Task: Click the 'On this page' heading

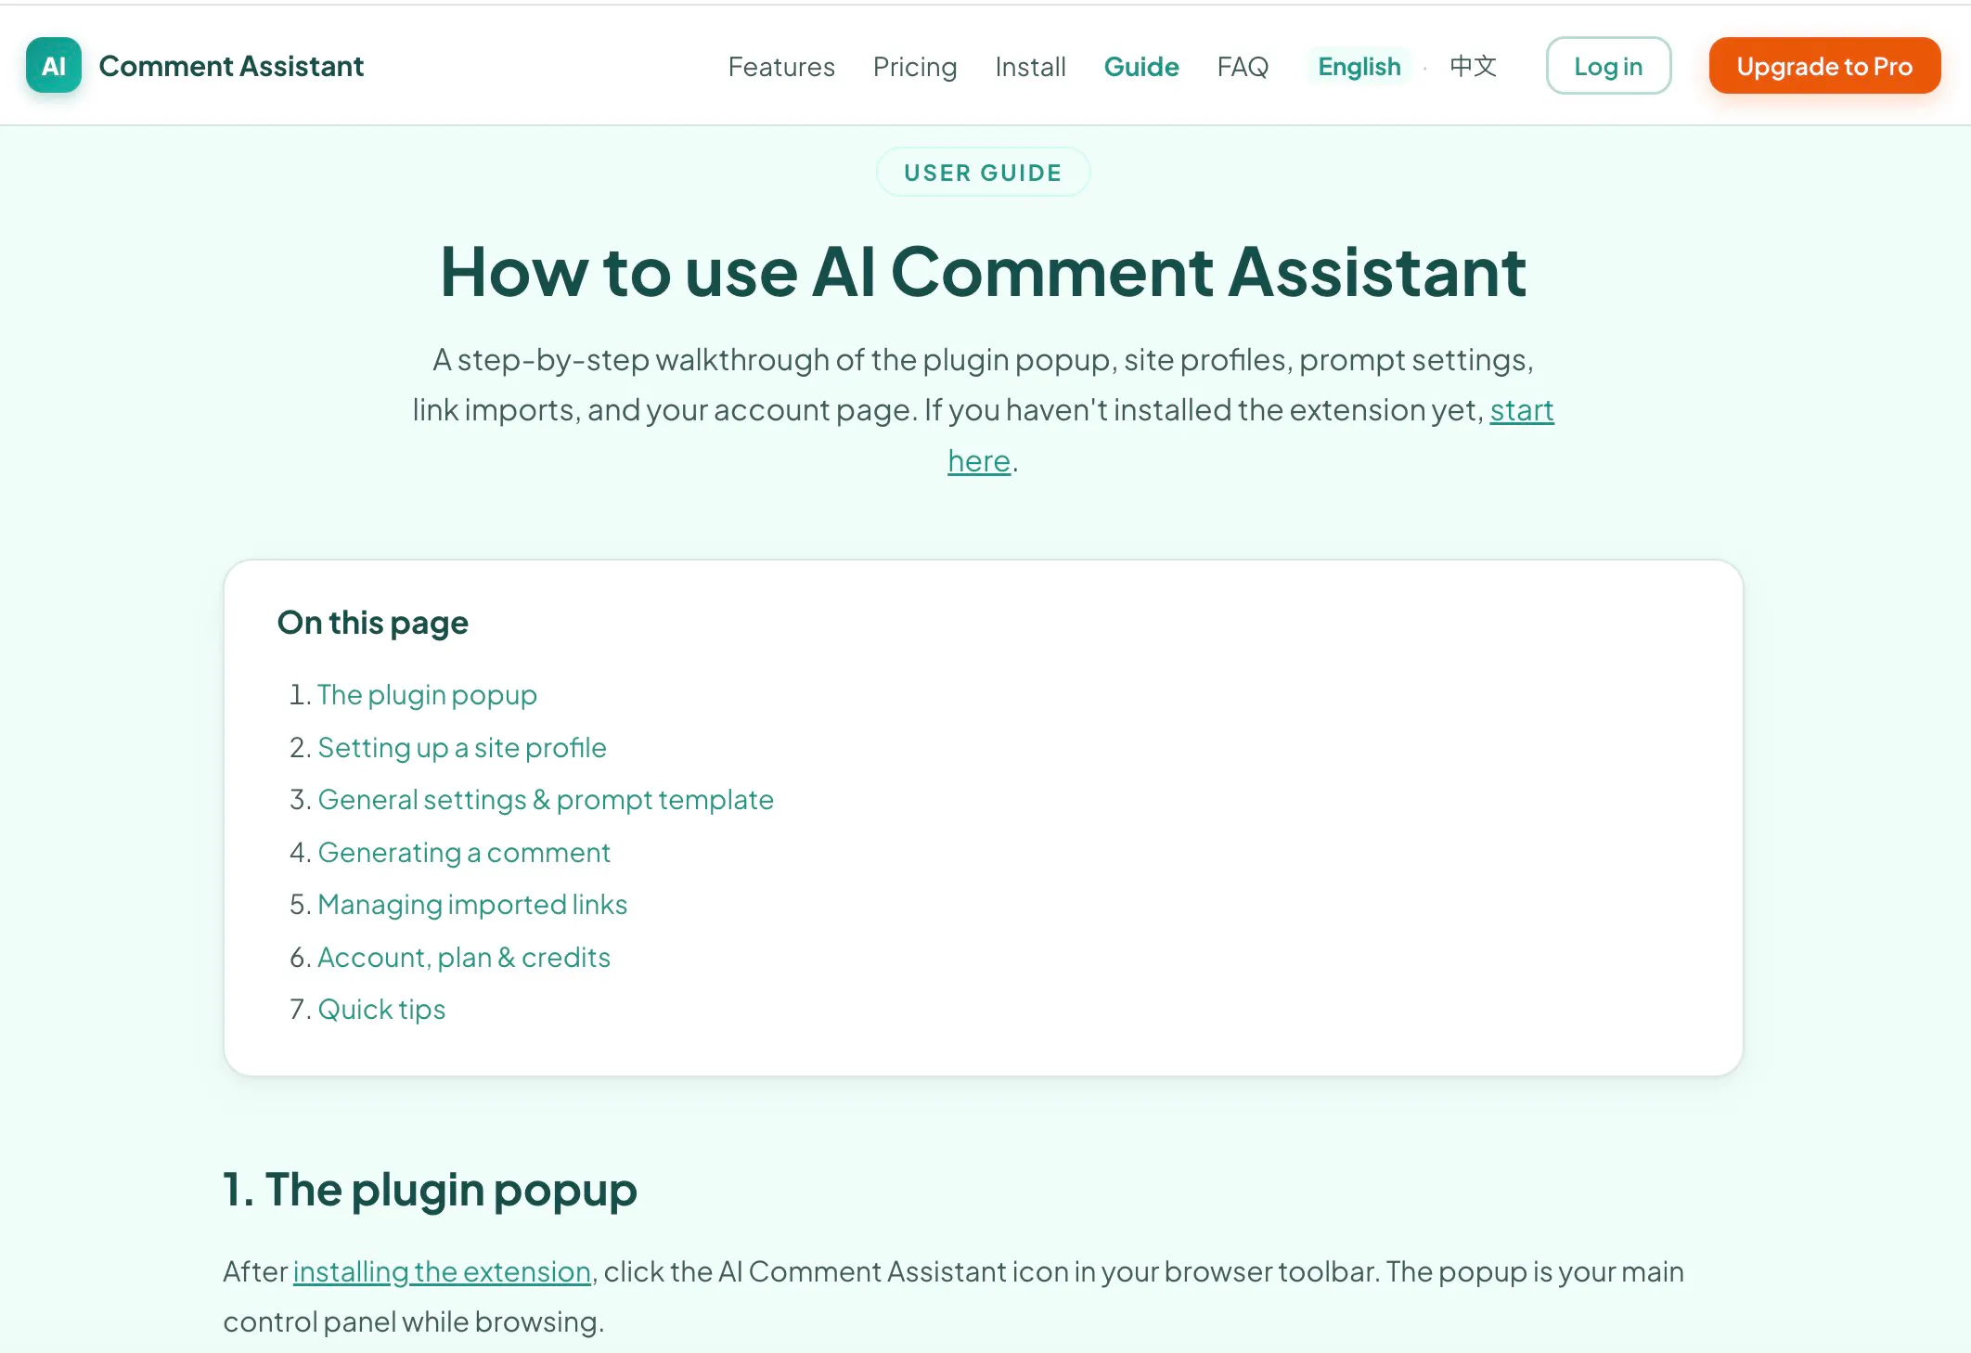Action: [x=373, y=623]
